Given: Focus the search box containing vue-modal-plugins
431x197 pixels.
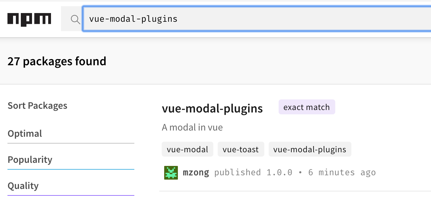Looking at the screenshot, I should click(249, 19).
